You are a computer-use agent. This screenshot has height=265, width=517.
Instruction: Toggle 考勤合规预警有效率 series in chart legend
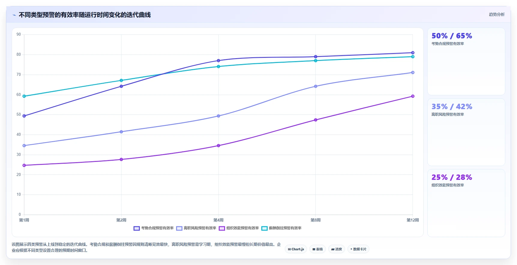(154, 228)
